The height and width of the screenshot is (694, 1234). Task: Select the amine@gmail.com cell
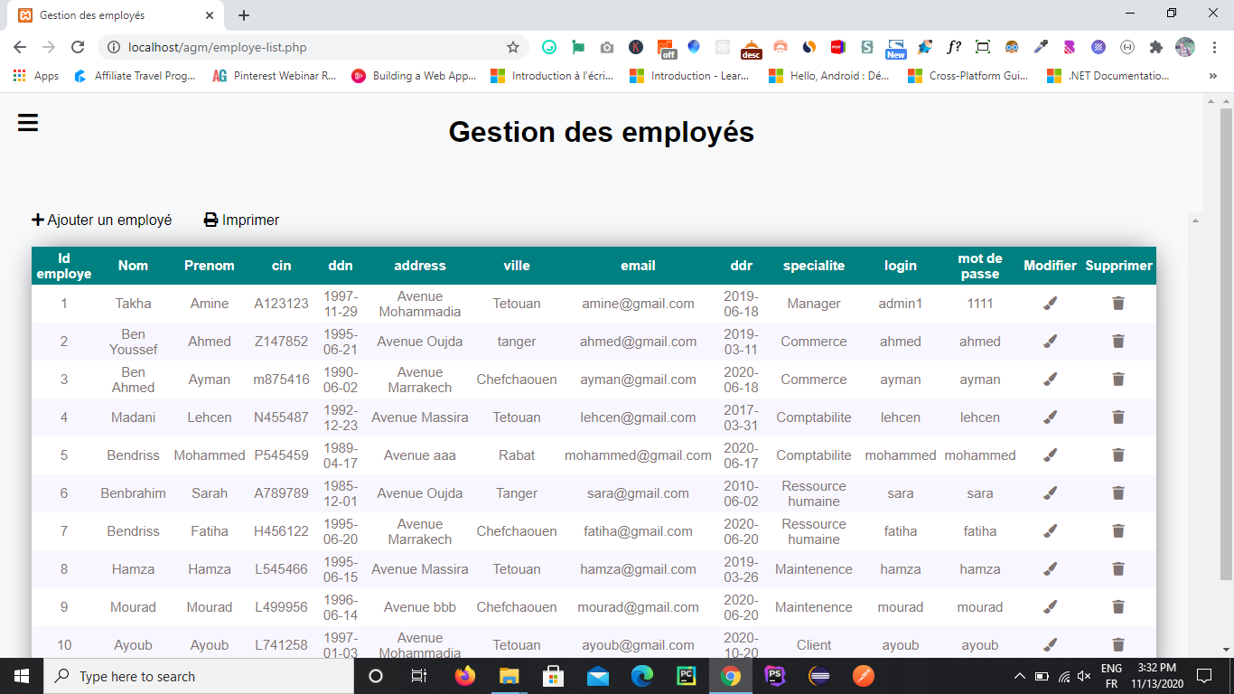pyautogui.click(x=638, y=304)
